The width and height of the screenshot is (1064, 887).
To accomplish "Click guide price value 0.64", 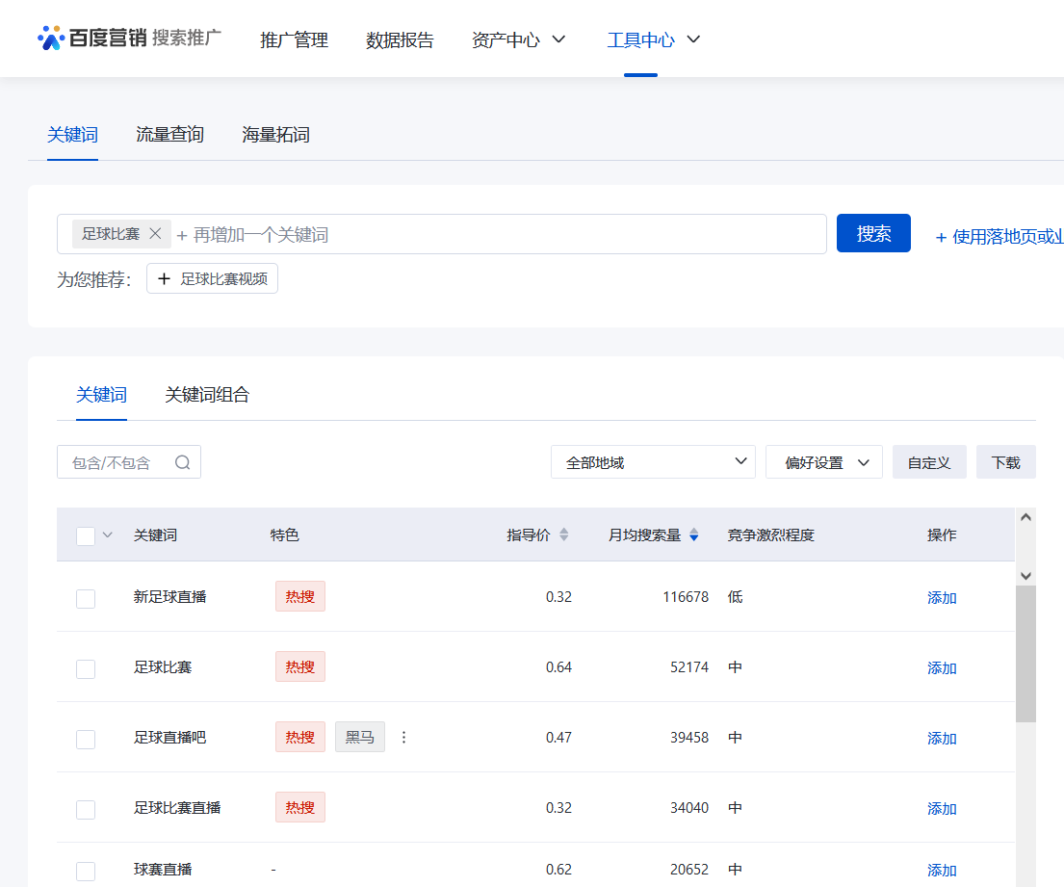I will pos(558,666).
